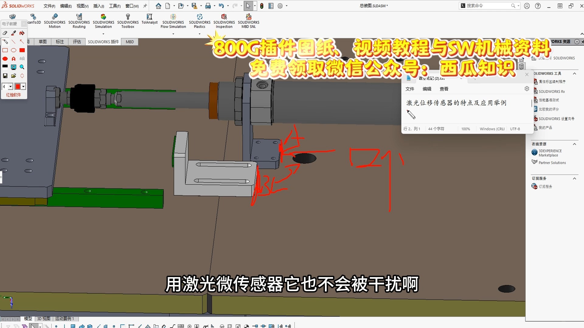Image resolution: width=584 pixels, height=328 pixels.
Task: Click the red color swatch in annotation palette
Action: click(18, 87)
